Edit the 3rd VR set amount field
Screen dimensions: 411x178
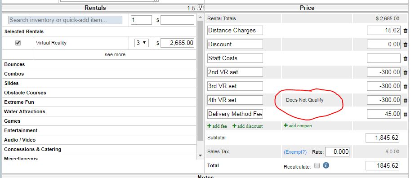(x=384, y=86)
